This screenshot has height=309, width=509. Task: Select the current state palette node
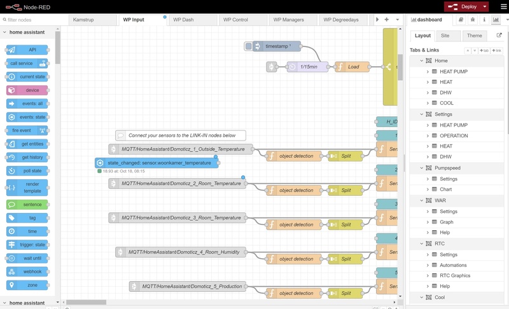(27, 77)
